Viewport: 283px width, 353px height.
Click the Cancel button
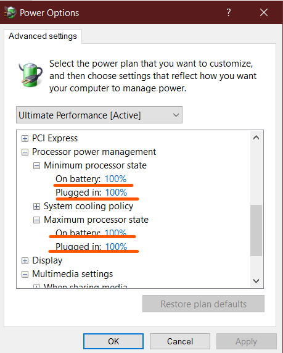[x=180, y=341]
